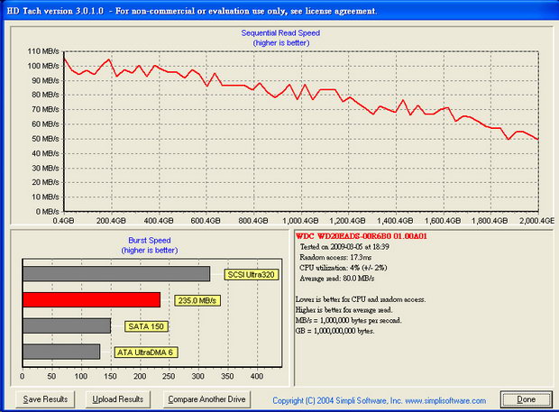Click the gray SCSI Ultra320 bar
The height and width of the screenshot is (412, 559).
click(x=116, y=274)
